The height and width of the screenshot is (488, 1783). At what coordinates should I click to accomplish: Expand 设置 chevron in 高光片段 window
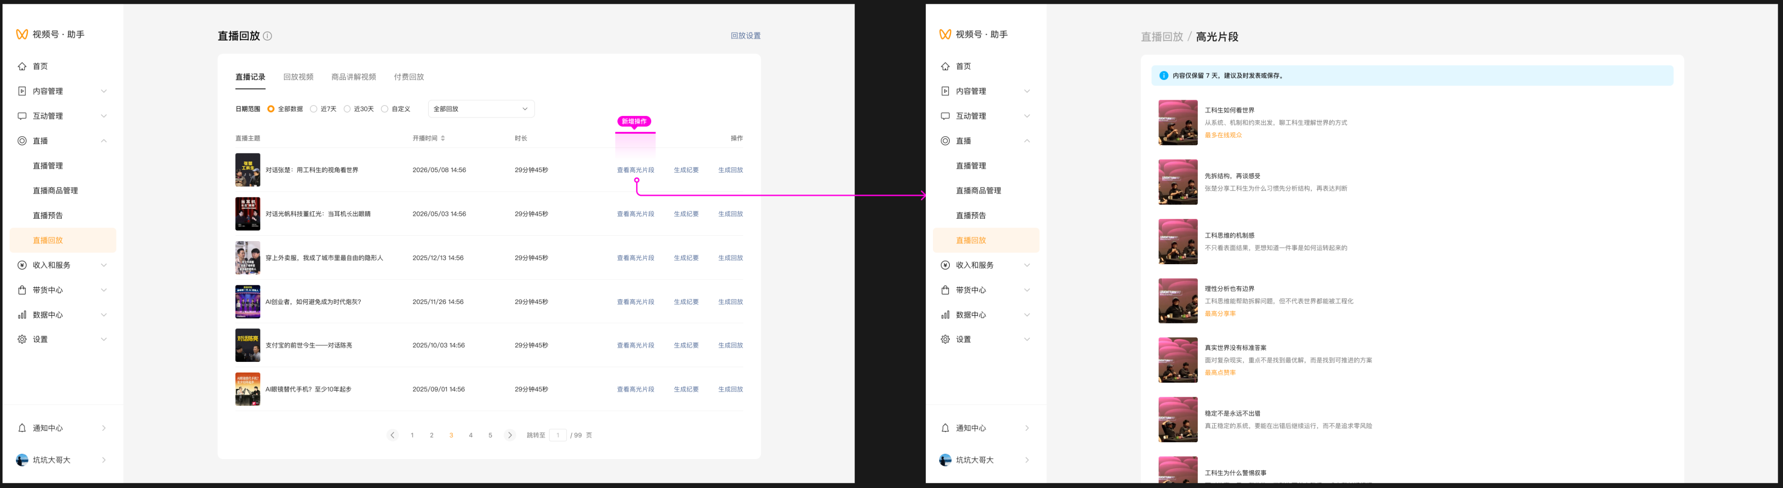point(1027,339)
